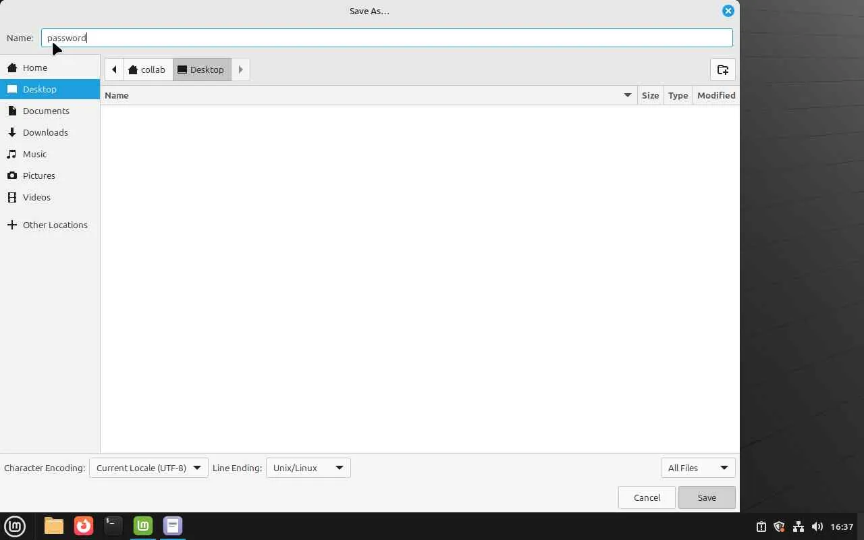Viewport: 864px width, 540px height.
Task: Click the forward arrow in path bar
Action: [x=241, y=70]
